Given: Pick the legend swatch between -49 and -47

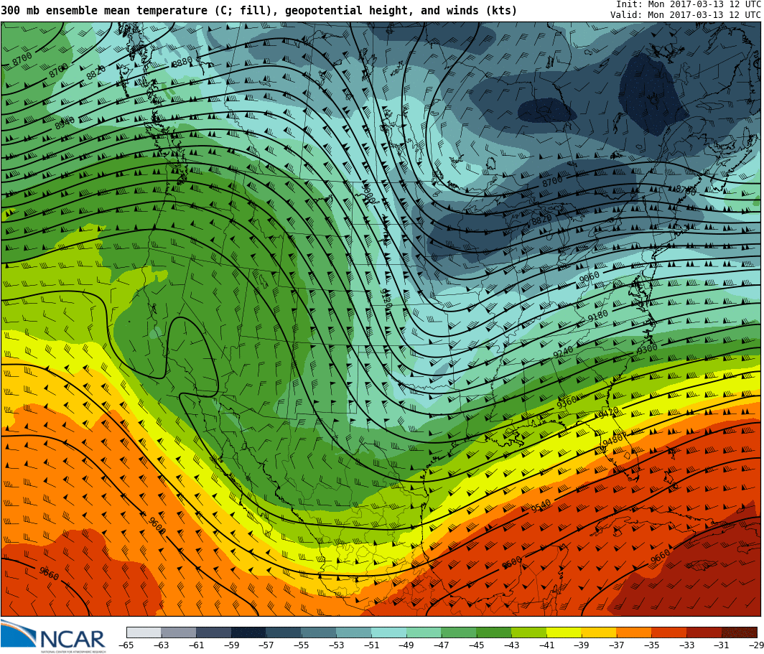Looking at the screenshot, I should pyautogui.click(x=424, y=632).
